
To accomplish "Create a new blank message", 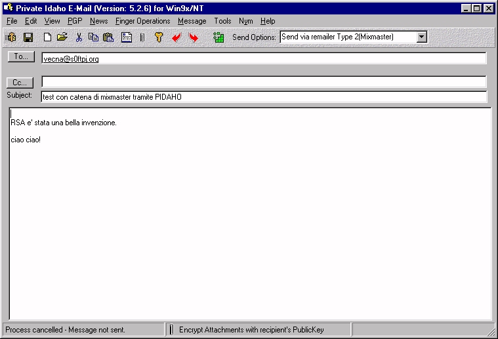I will click(47, 37).
